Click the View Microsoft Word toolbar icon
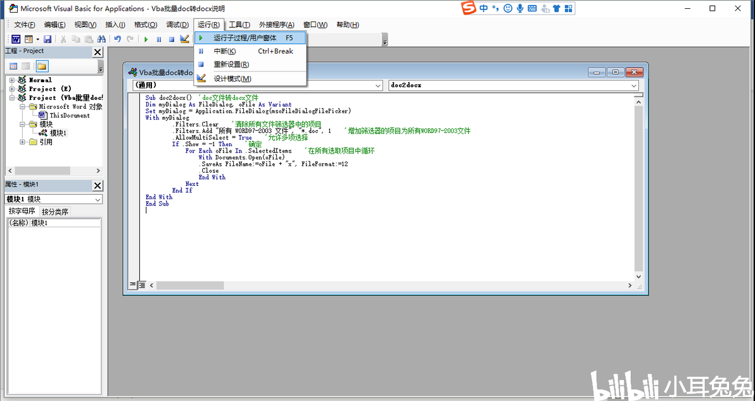 (16, 39)
